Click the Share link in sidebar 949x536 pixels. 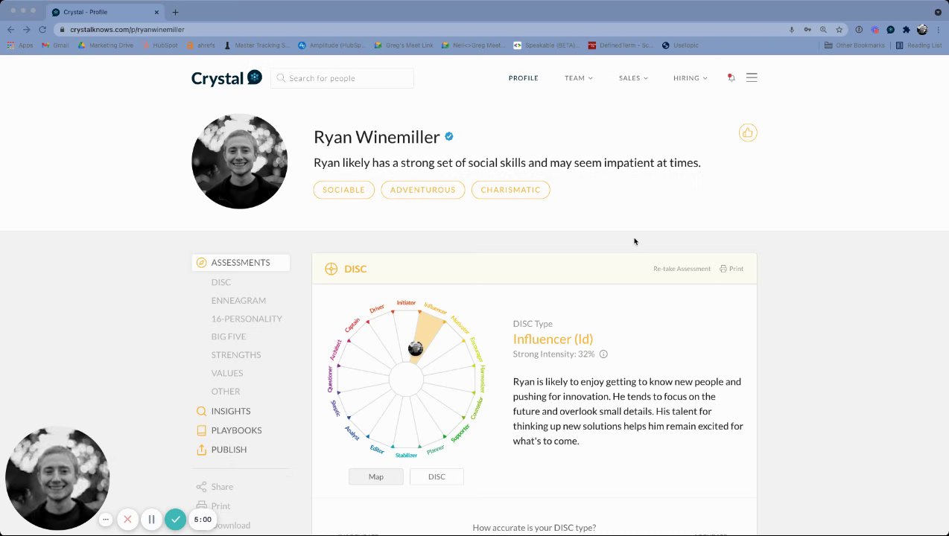click(215, 487)
